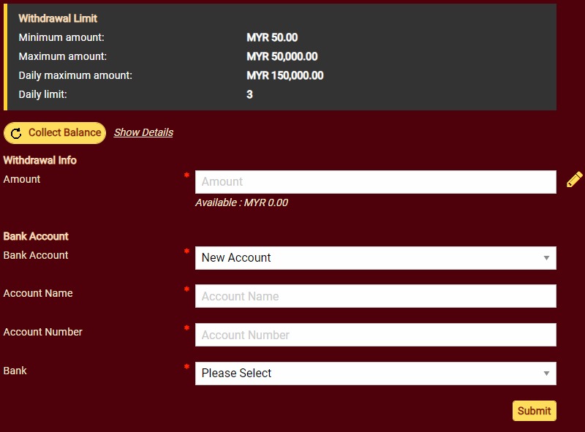The height and width of the screenshot is (432, 585).
Task: Click the 'Account Number' field label
Action: click(x=43, y=332)
